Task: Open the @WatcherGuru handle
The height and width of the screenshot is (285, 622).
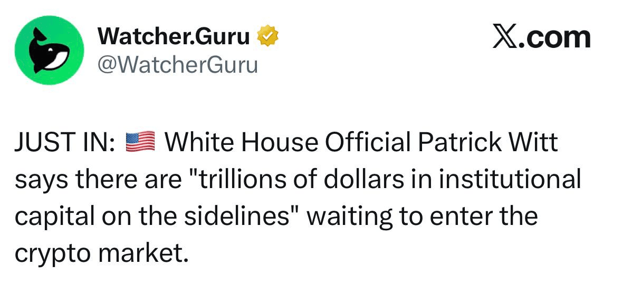Action: click(x=178, y=64)
